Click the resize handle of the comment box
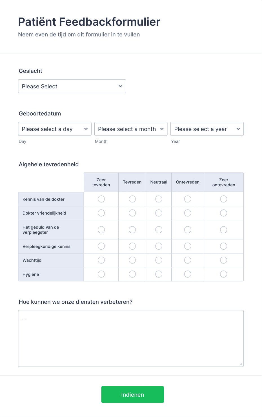 (241, 364)
